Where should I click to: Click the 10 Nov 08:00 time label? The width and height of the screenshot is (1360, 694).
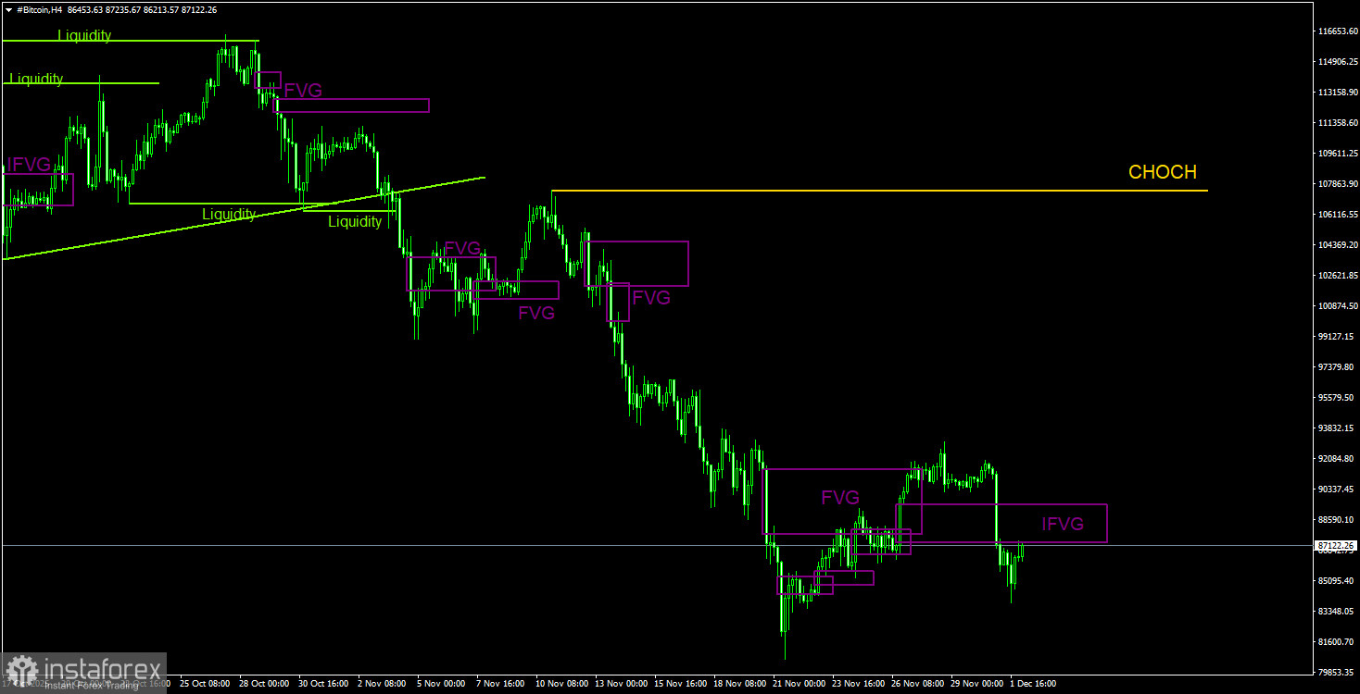pos(560,684)
